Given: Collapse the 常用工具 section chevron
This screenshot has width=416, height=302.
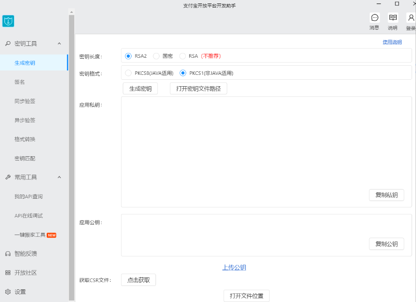Looking at the screenshot, I should point(59,177).
